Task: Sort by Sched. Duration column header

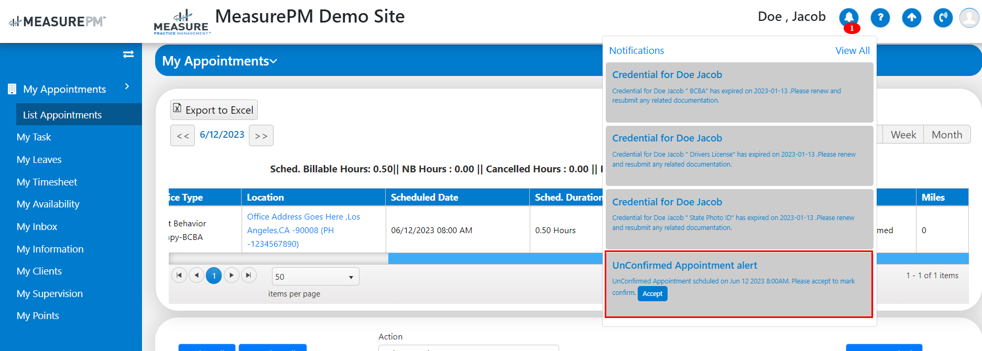Action: click(569, 198)
